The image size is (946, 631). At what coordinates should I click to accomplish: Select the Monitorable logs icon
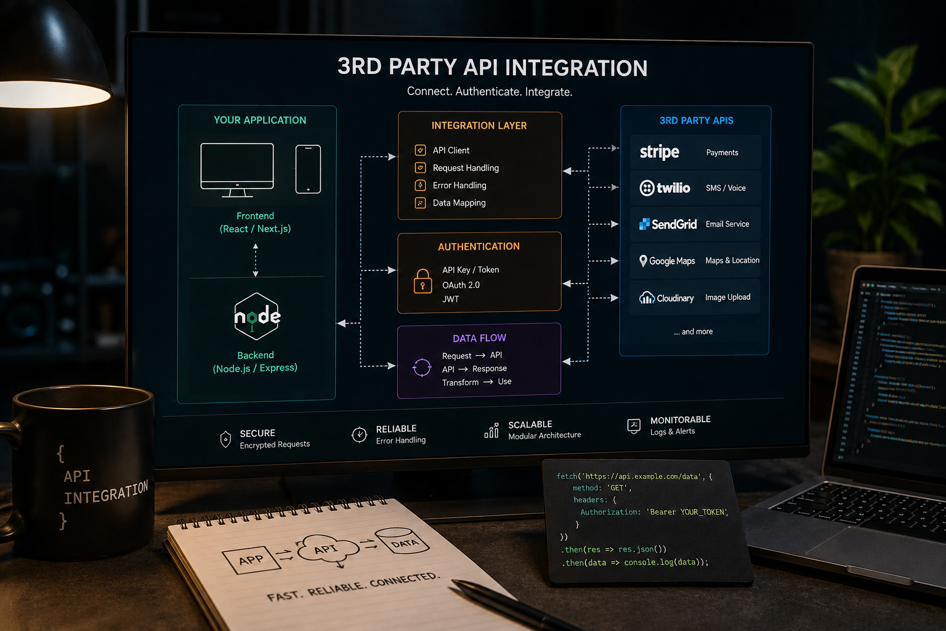[634, 426]
